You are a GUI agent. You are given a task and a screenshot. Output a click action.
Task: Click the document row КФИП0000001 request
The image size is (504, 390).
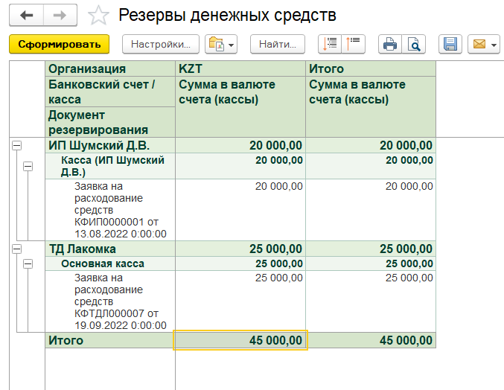click(x=119, y=209)
